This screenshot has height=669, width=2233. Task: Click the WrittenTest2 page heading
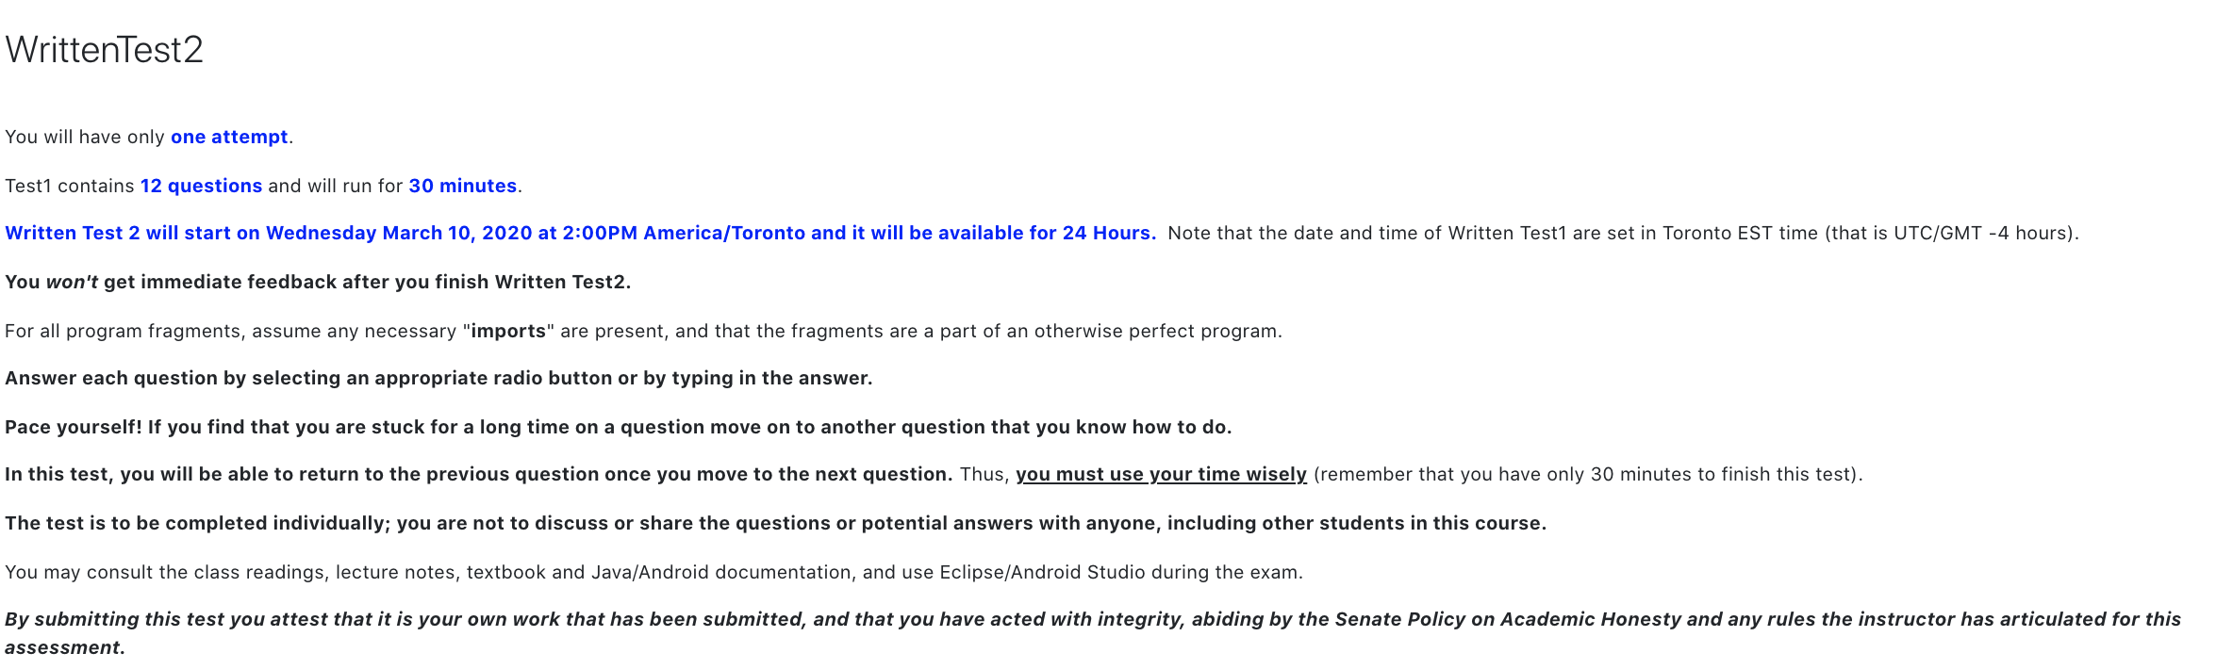104,50
